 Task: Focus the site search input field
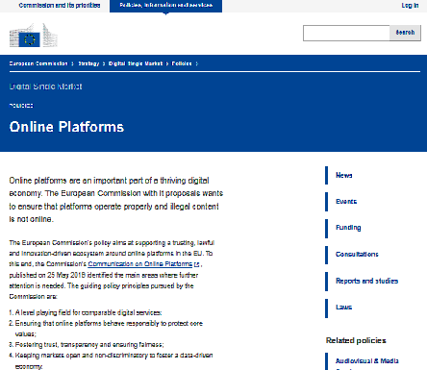pos(346,33)
